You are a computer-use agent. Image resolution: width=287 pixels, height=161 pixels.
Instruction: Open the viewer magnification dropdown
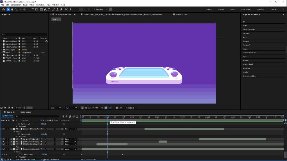click(56, 108)
